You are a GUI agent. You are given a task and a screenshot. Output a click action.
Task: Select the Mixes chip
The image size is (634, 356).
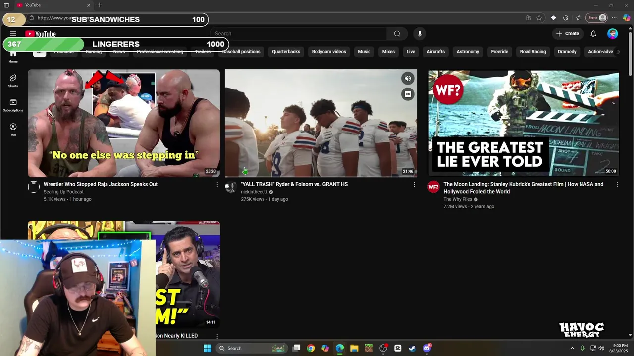click(388, 52)
